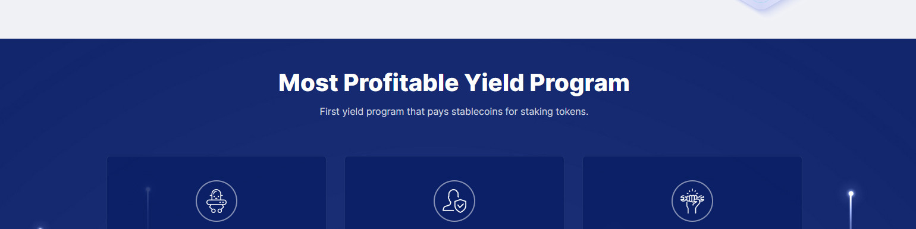This screenshot has width=916, height=229.
Task: Click the baby walker robot icon
Action: 217,201
